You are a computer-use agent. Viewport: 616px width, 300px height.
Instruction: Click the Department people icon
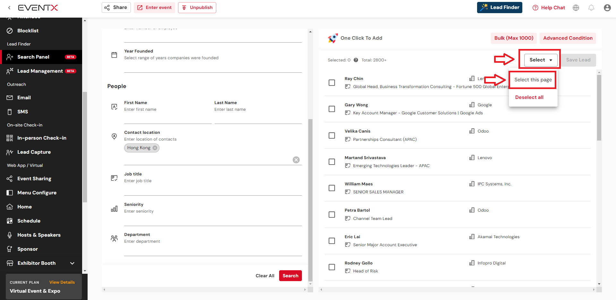click(x=114, y=239)
